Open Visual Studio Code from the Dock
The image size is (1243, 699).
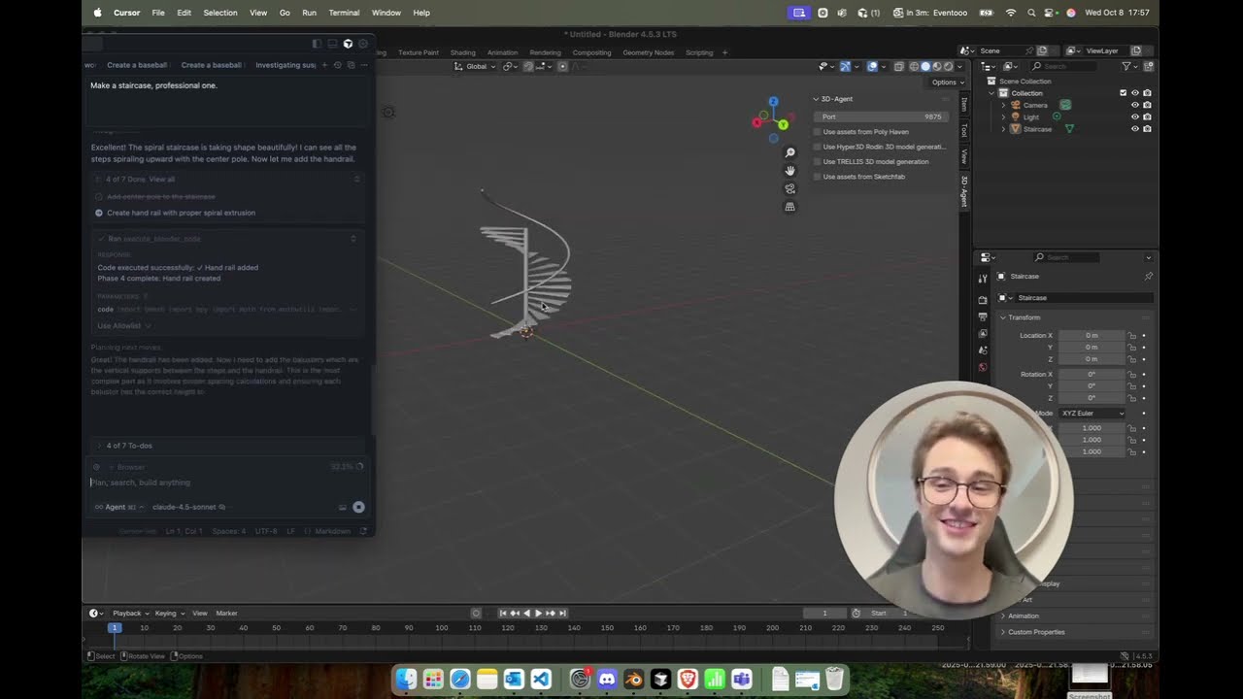(541, 680)
